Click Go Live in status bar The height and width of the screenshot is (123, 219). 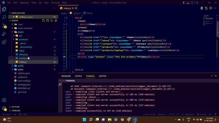coord(202,114)
